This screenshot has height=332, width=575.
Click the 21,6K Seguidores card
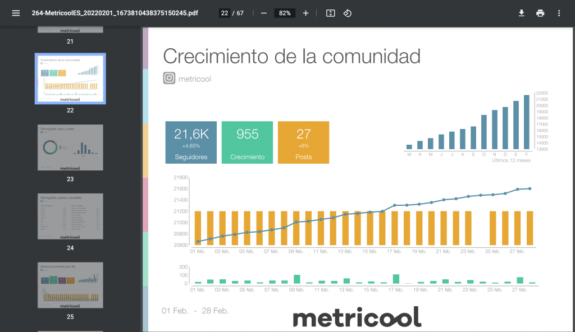tap(191, 142)
